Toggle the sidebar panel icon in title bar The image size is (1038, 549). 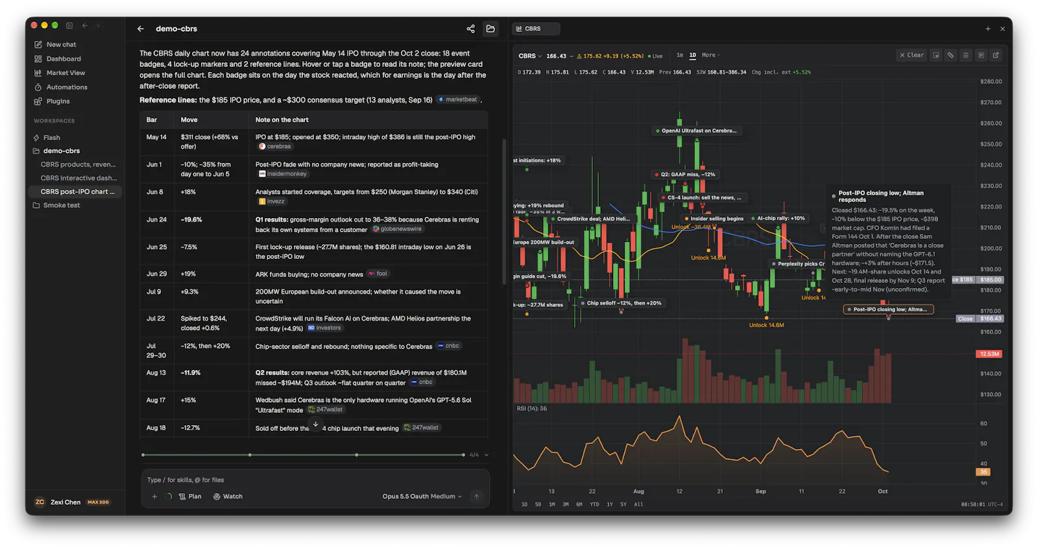click(x=69, y=26)
